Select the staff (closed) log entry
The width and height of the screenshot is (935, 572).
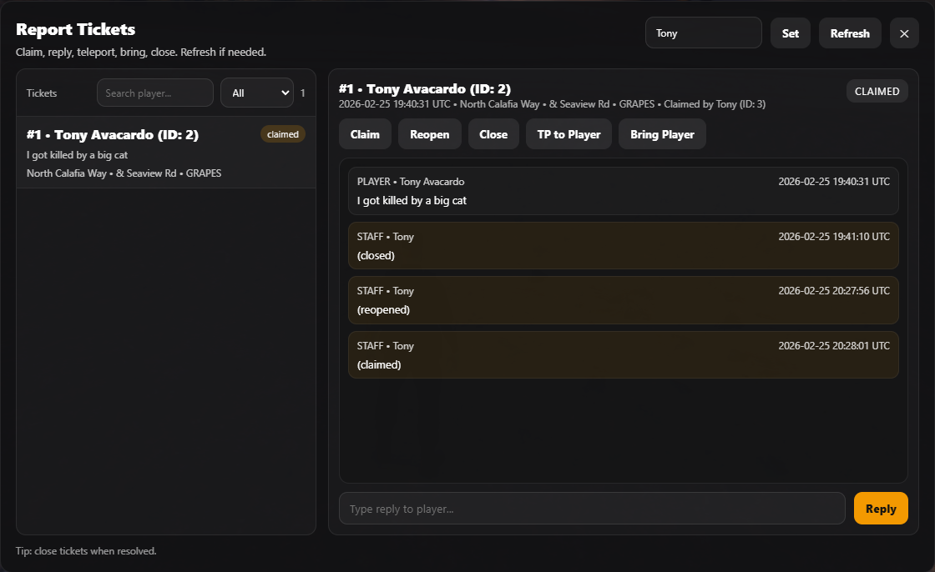point(623,246)
